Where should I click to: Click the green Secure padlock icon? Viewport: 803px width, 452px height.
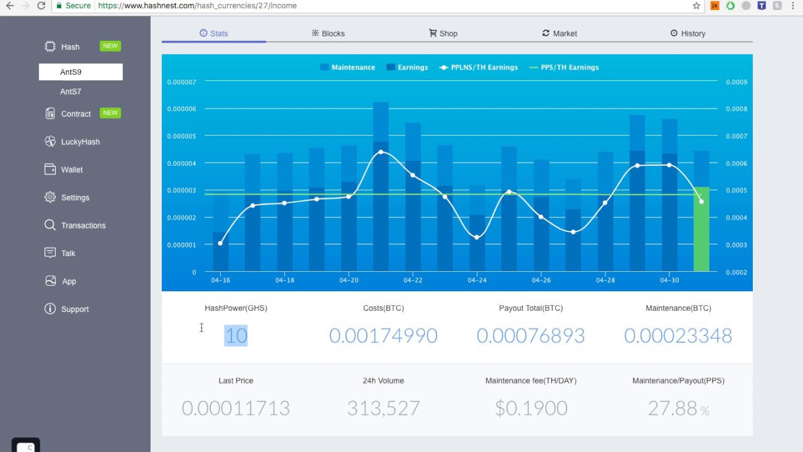59,6
